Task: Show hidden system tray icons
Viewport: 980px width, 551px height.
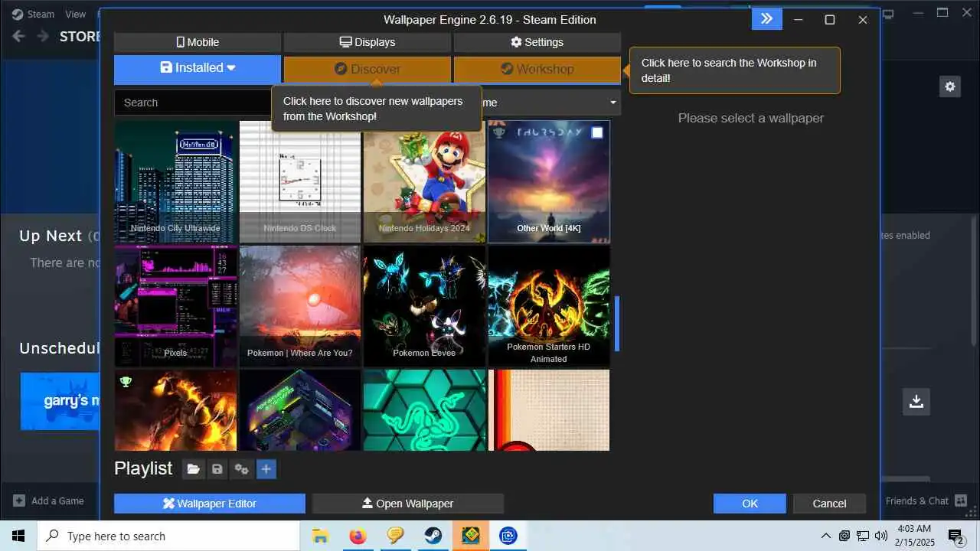Action: [x=825, y=536]
